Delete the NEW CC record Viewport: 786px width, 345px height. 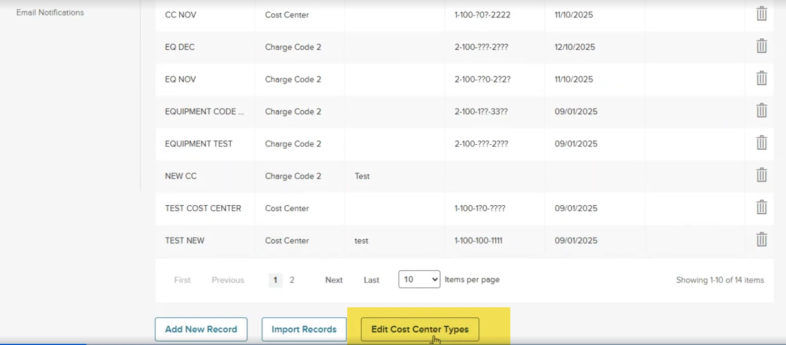762,175
